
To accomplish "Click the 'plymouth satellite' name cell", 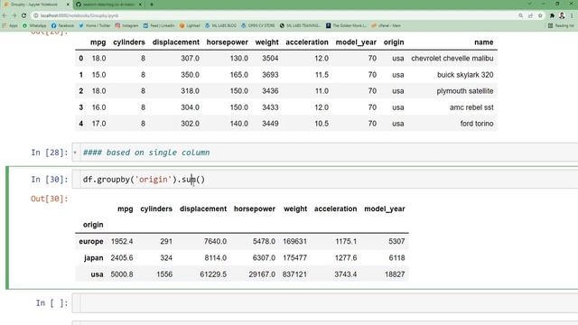I will click(465, 91).
